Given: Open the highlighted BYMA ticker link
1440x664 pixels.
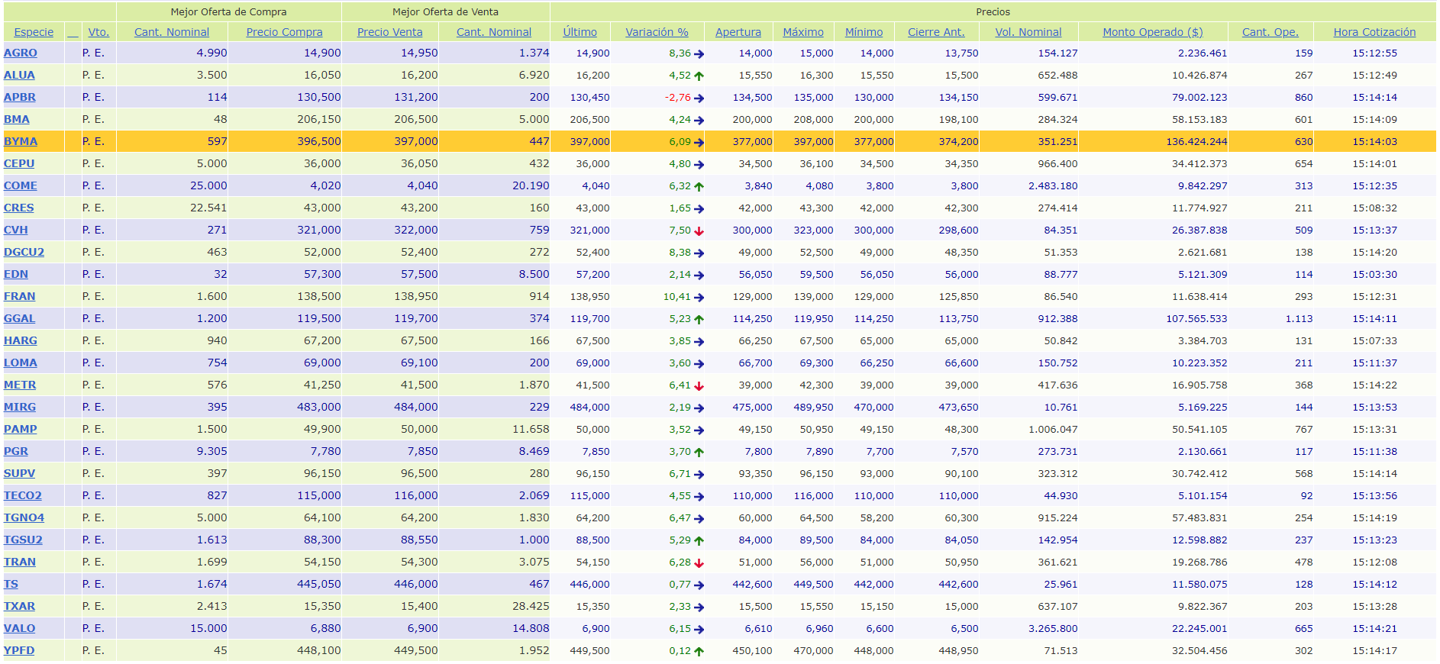Looking at the screenshot, I should click(x=21, y=141).
